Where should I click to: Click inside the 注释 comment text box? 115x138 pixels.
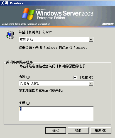pyautogui.click(x=56, y=114)
